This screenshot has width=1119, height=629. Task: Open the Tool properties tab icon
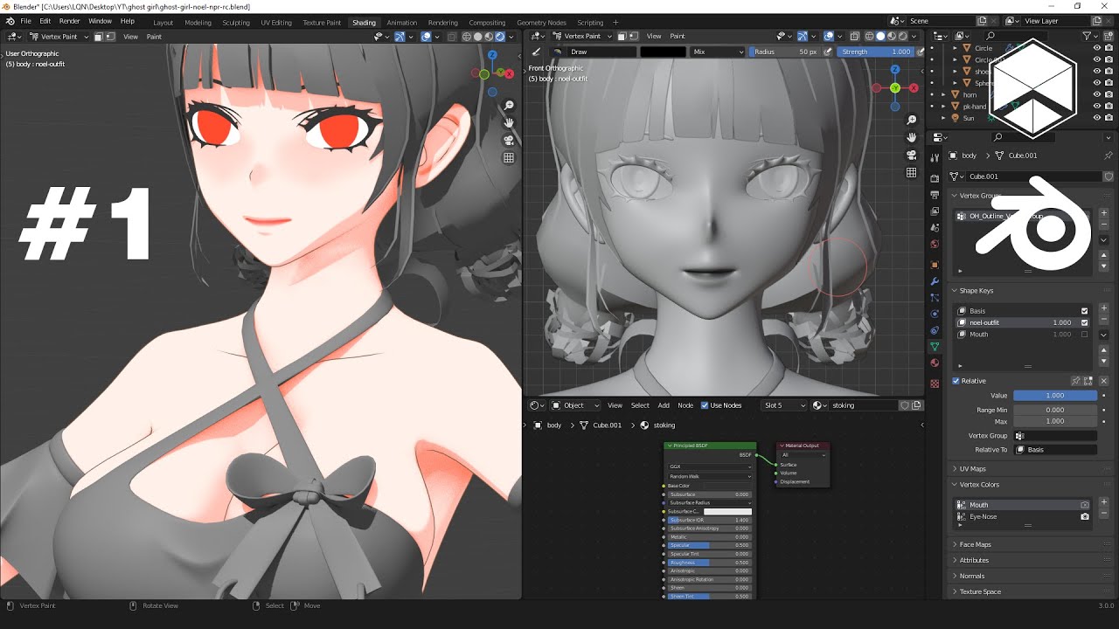pos(935,157)
